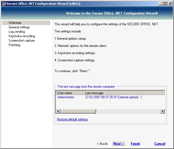Select Welcome in the wizard sidebar

[x=15, y=23]
